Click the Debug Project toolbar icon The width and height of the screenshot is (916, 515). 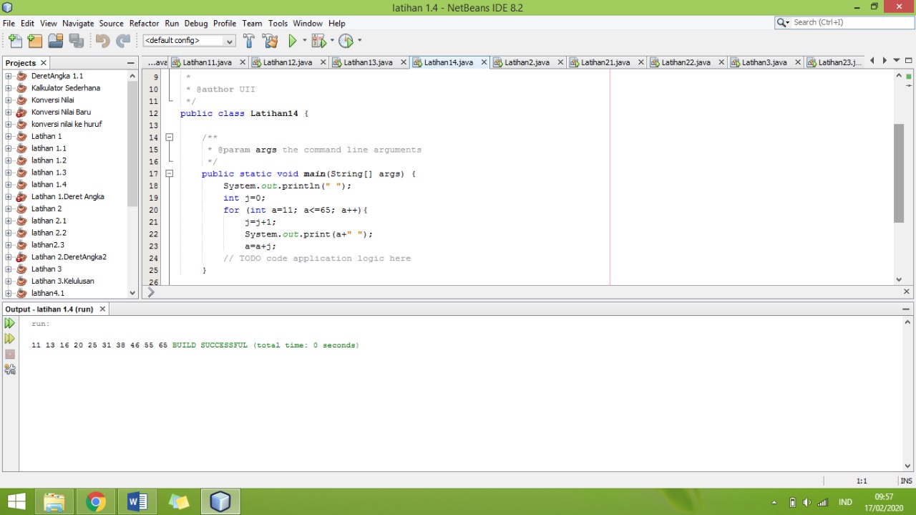(x=318, y=41)
